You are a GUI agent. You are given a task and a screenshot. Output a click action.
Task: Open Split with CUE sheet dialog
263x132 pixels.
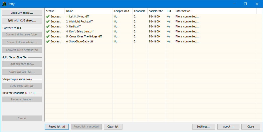coord(22,20)
